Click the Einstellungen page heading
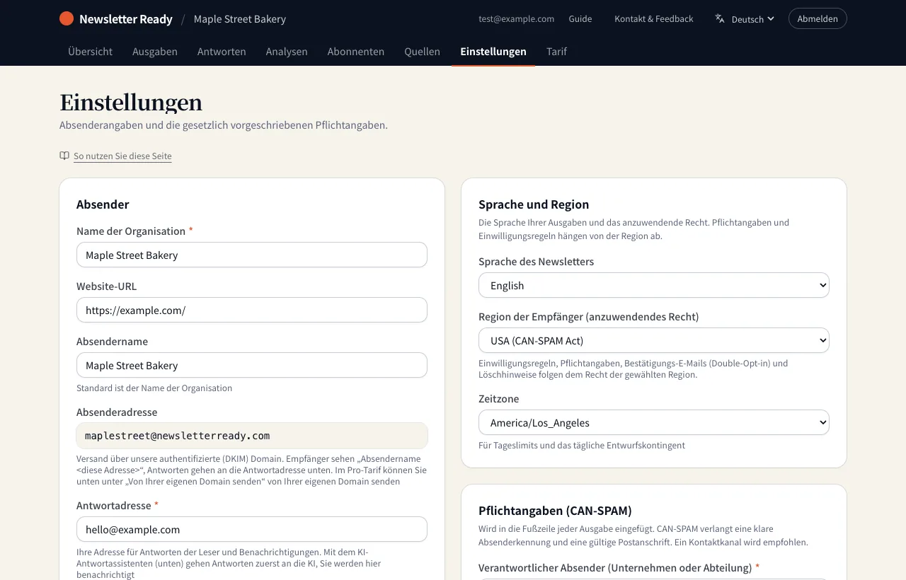Viewport: 906px width, 580px height. click(131, 103)
